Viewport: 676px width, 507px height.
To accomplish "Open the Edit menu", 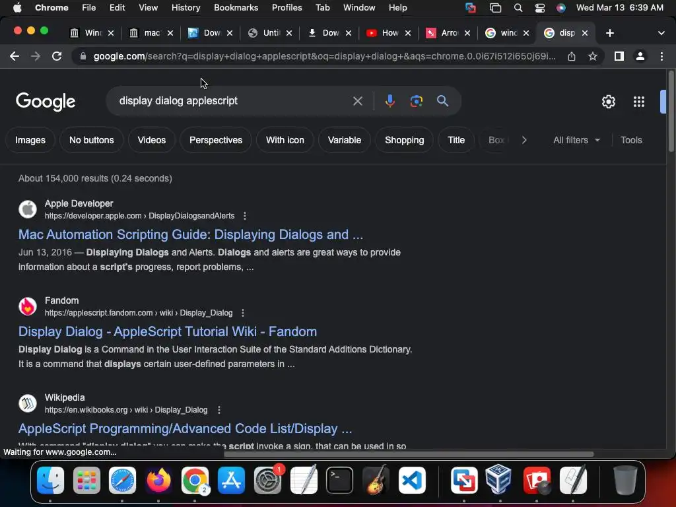I will [117, 8].
